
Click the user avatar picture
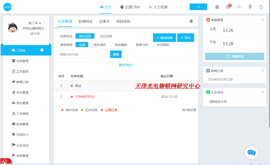pyautogui.click(x=13, y=28)
